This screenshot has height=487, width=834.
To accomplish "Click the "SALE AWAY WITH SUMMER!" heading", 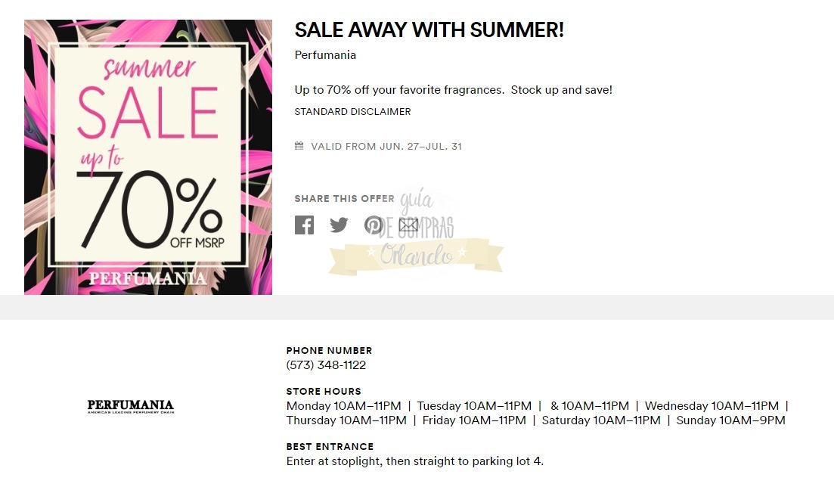I will click(429, 30).
